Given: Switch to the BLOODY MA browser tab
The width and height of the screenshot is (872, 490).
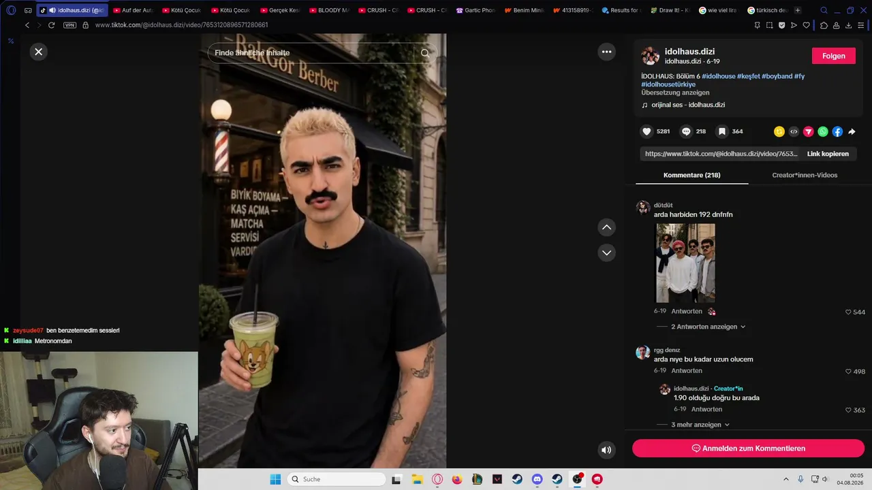Looking at the screenshot, I should (x=329, y=10).
